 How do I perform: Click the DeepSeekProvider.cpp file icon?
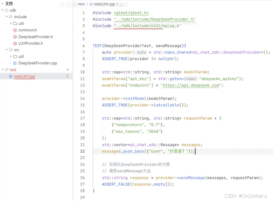15,63
